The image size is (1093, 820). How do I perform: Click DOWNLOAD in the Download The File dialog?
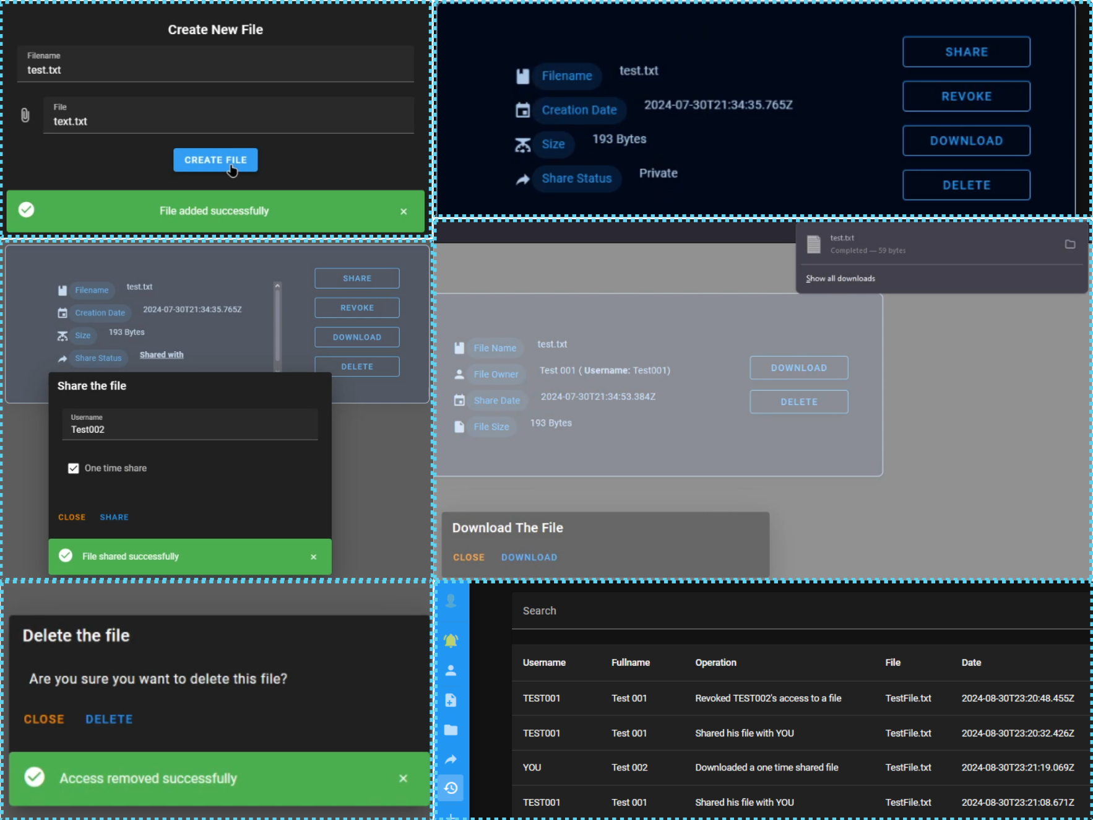(529, 557)
